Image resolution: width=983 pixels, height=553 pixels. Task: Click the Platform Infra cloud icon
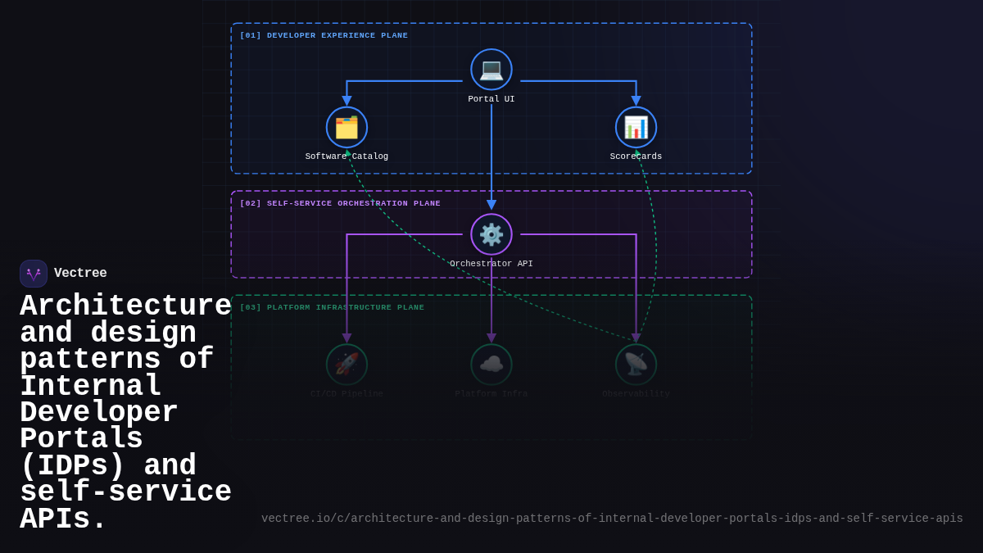point(491,364)
